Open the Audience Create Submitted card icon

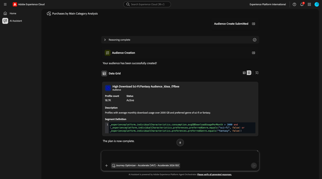tap(254, 24)
